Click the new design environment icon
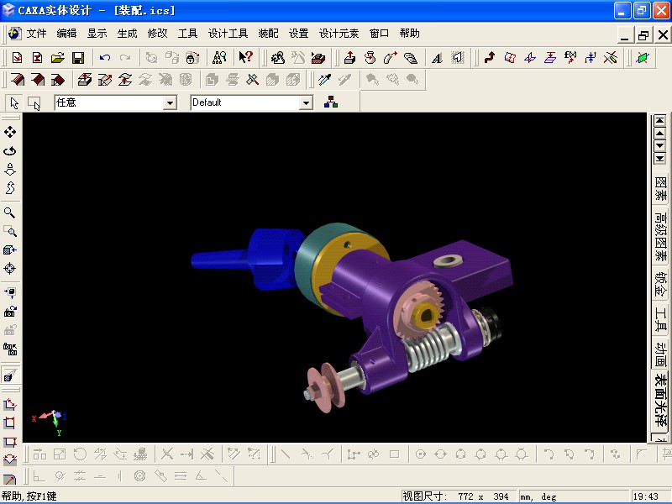Image resolution: width=672 pixels, height=504 pixels. [x=17, y=57]
